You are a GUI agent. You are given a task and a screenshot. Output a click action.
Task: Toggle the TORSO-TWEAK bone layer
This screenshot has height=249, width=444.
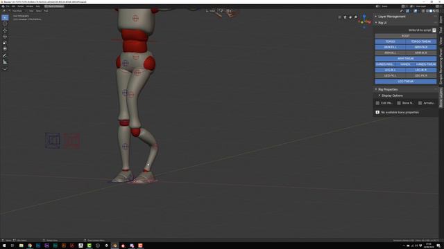(x=421, y=41)
